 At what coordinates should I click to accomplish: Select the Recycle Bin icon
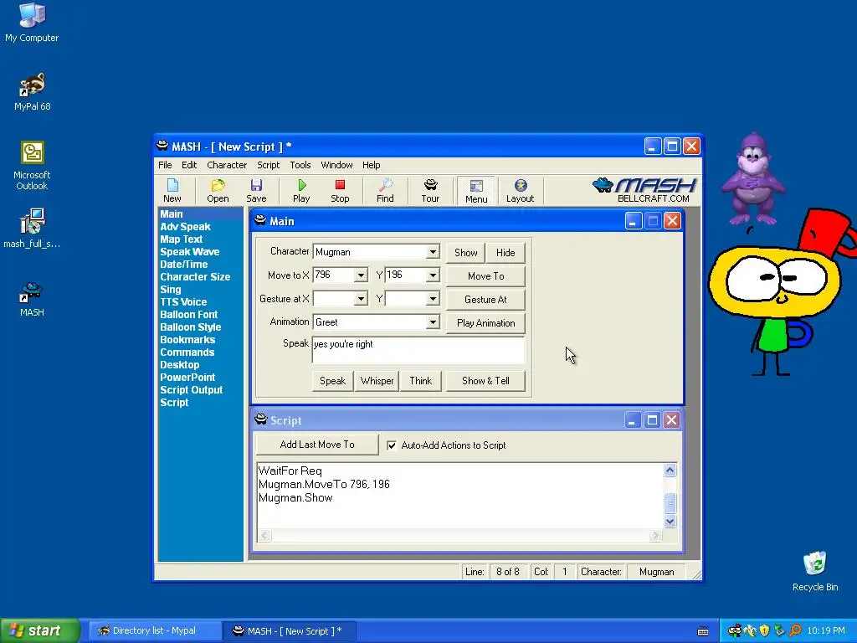pyautogui.click(x=815, y=571)
